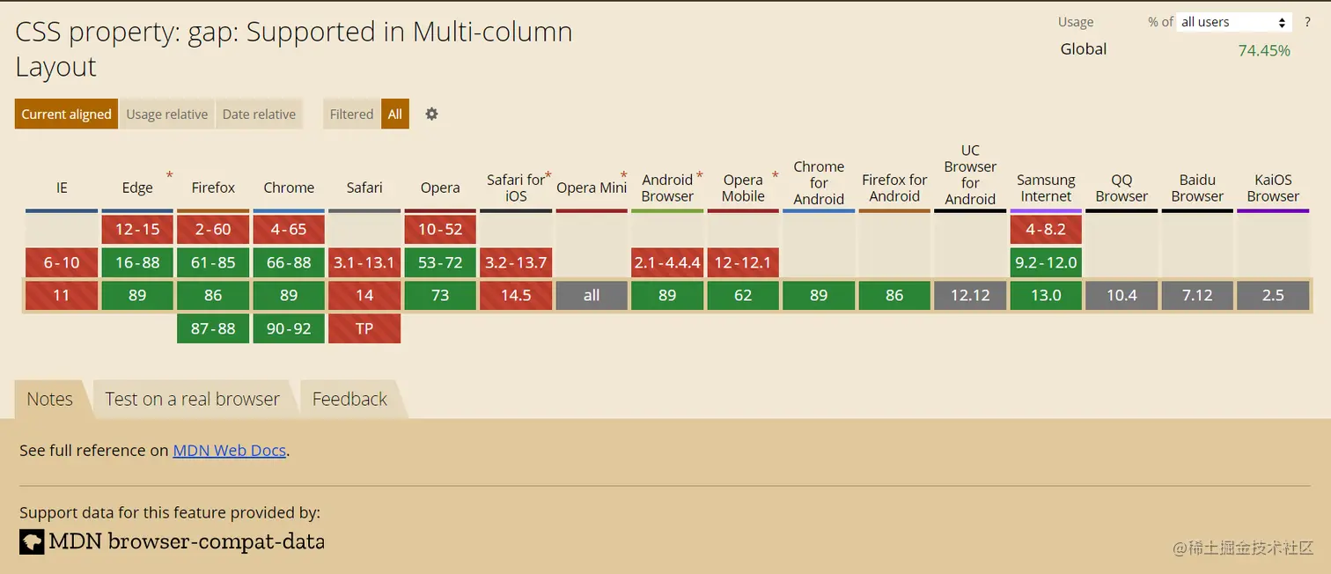Click the Firefox column header

tap(213, 188)
